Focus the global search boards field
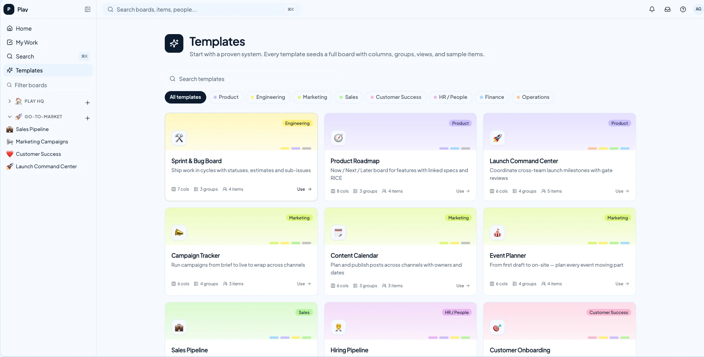The image size is (704, 357). click(x=202, y=9)
